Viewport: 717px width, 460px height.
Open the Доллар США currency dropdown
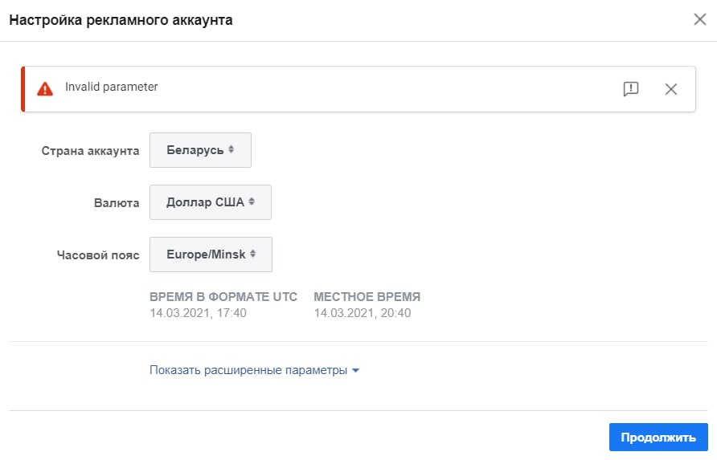211,202
